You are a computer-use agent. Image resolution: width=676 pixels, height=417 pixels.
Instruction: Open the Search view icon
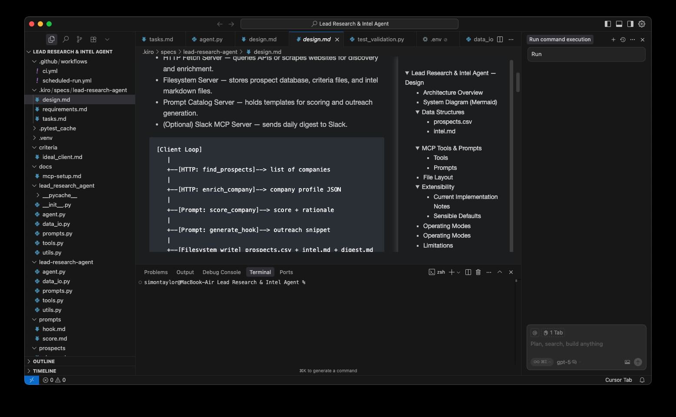(66, 39)
